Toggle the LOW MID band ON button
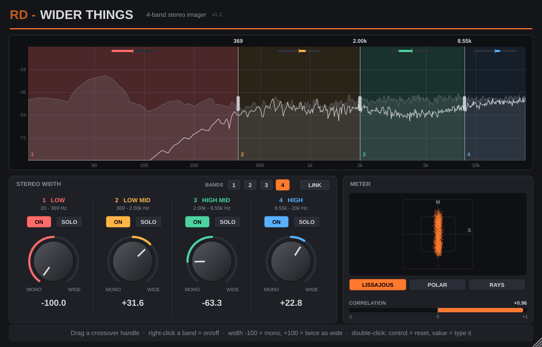Image resolution: width=542 pixels, height=347 pixels. coord(118,222)
